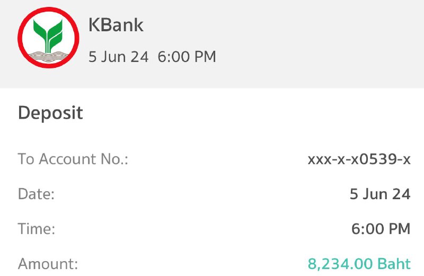Screen dimensions: 424x276
Task: Click the green leaf emblem inside the logo
Action: pyautogui.click(x=48, y=36)
